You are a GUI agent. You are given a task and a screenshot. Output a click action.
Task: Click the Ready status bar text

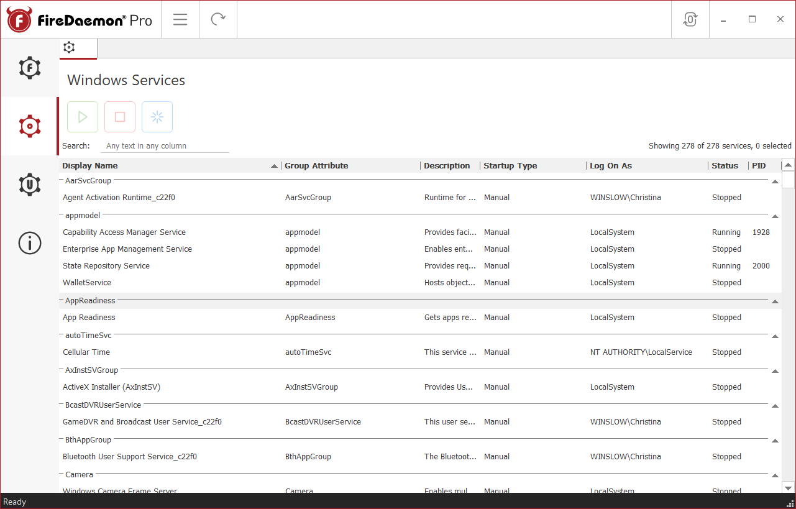tap(15, 502)
